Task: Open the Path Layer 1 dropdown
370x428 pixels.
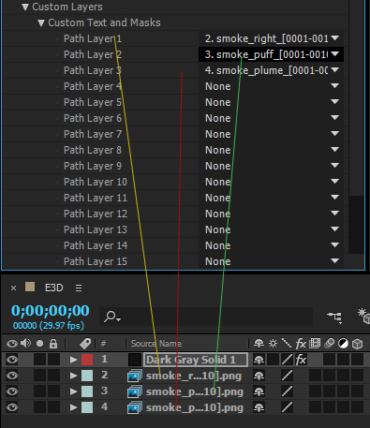Action: coord(272,38)
